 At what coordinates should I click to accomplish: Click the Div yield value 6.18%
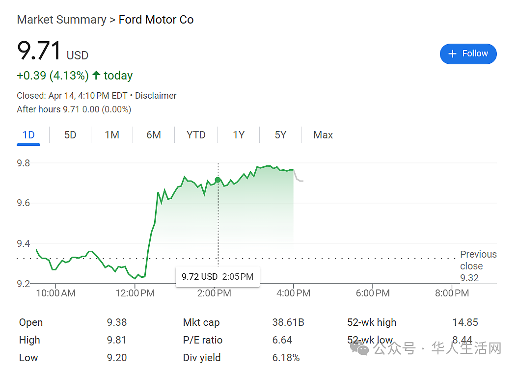[286, 357]
